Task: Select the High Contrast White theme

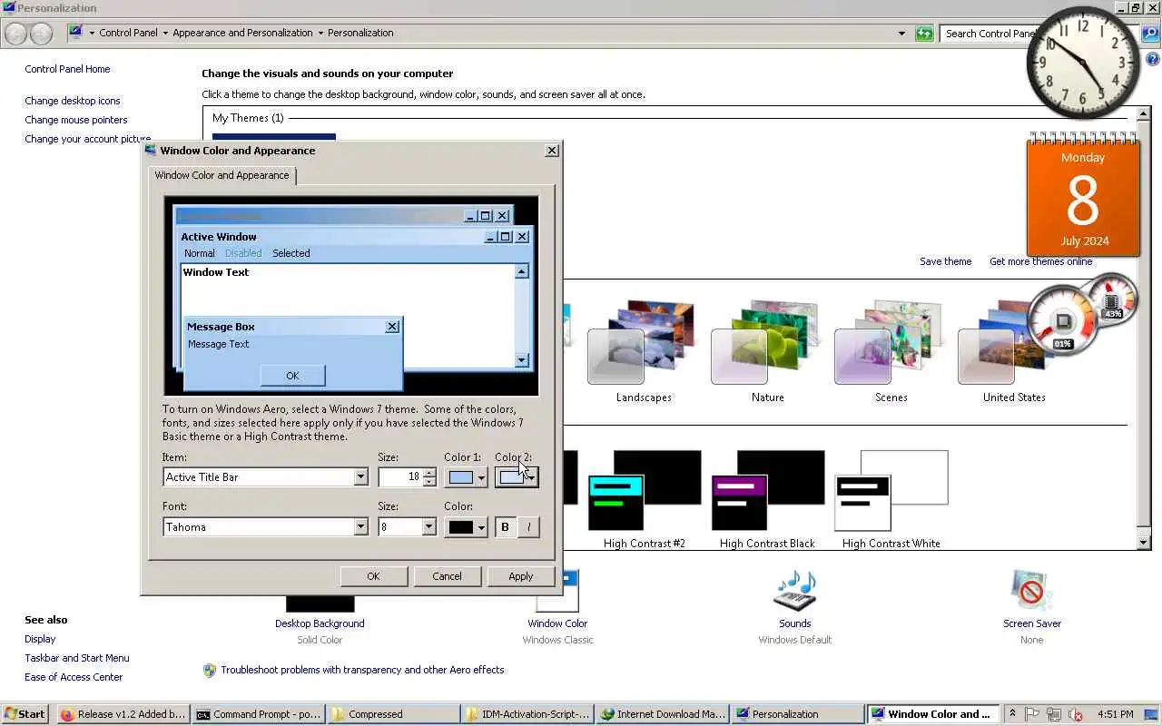Action: coord(891,499)
